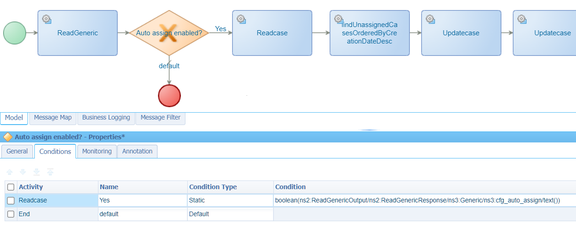Viewport: 576px width, 229px height.
Task: Check the End row checkbox
Action: click(x=11, y=214)
